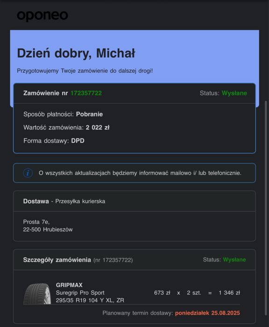Click the order value 2 022 zł
The height and width of the screenshot is (327, 269).
point(98,127)
